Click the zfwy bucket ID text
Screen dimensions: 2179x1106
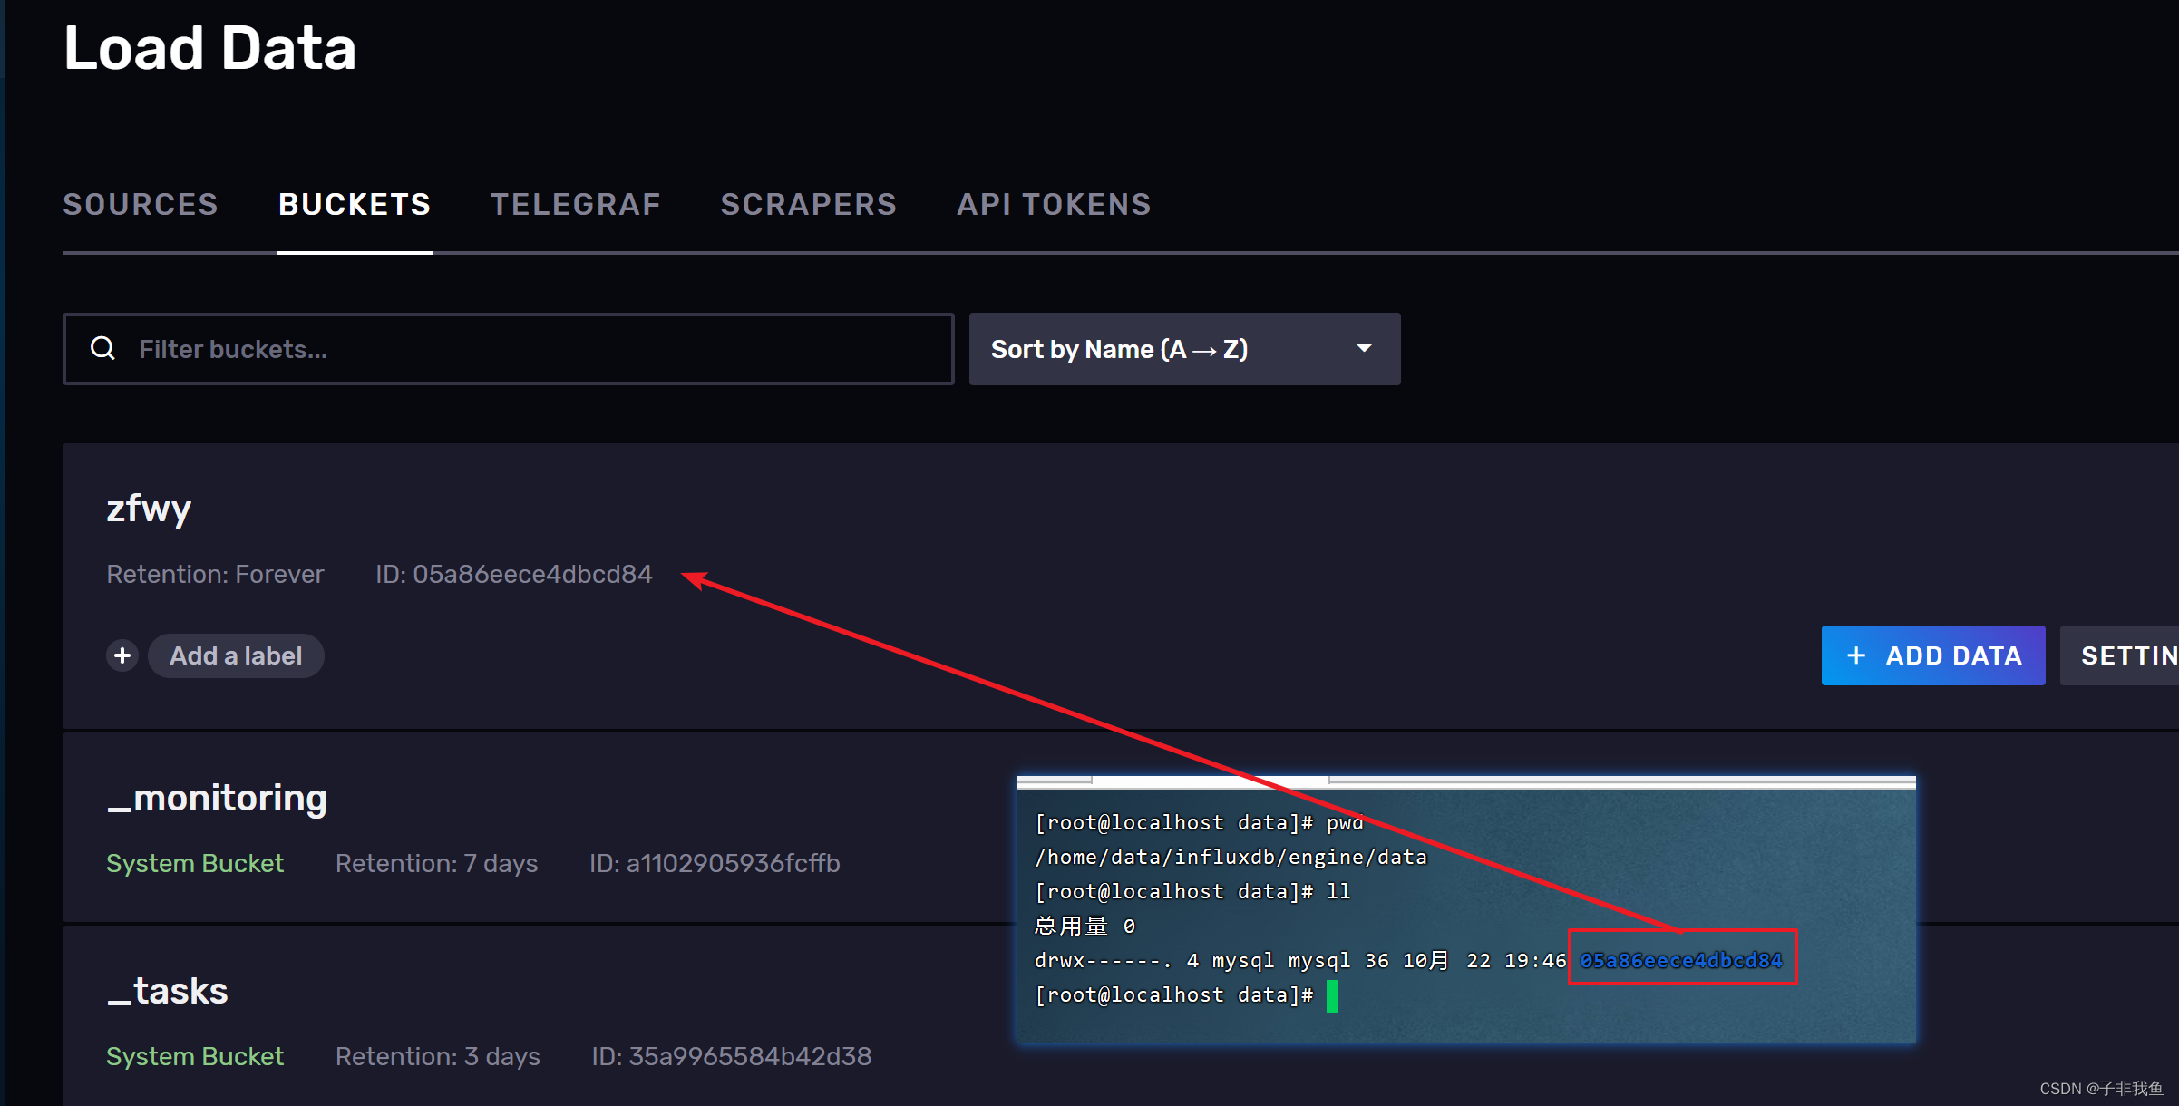pyautogui.click(x=514, y=575)
